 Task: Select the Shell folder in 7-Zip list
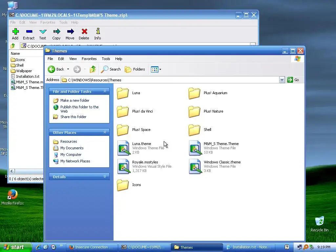click(x=17, y=65)
